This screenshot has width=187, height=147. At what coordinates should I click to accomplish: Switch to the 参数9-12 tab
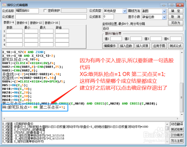36,23
